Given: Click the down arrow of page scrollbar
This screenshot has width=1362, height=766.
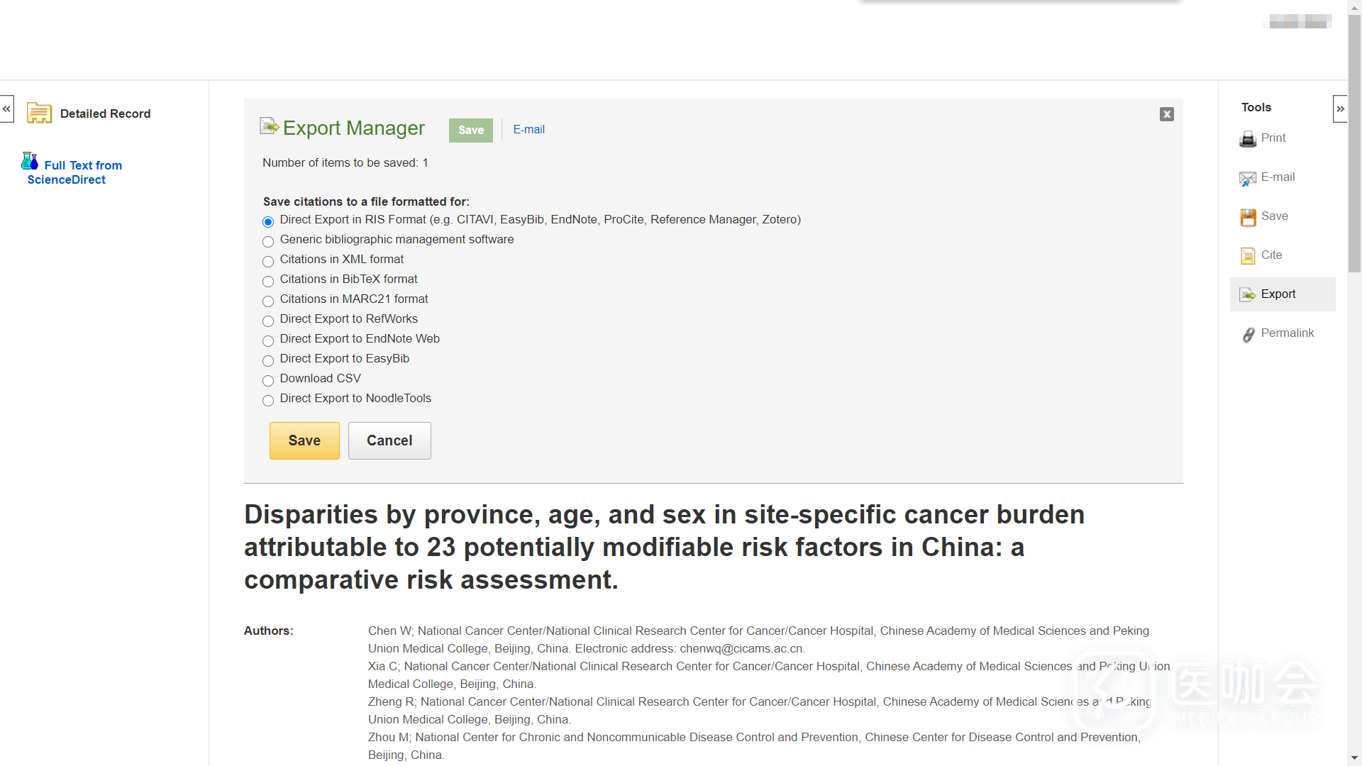Looking at the screenshot, I should (1354, 758).
